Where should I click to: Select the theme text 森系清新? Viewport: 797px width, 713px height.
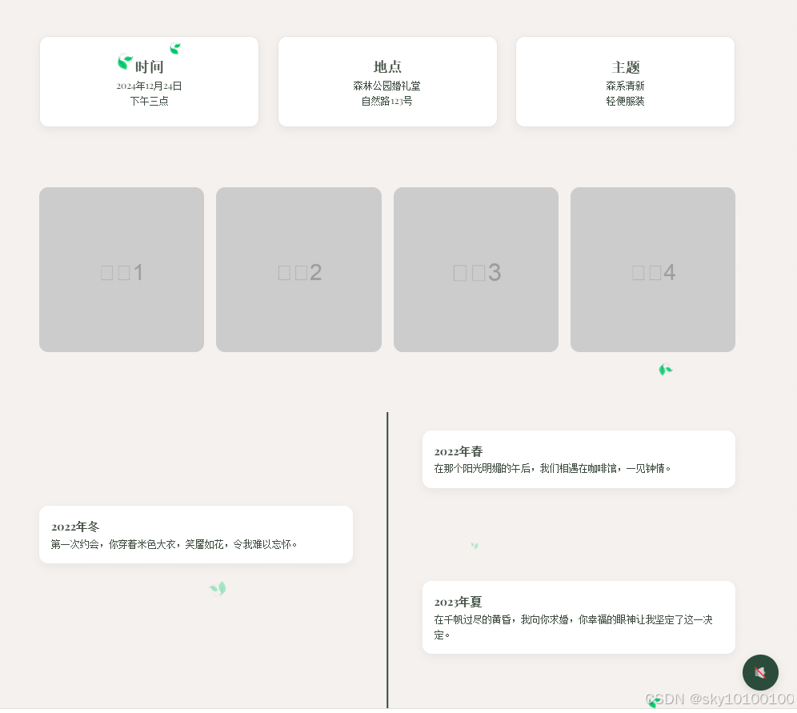coord(625,86)
